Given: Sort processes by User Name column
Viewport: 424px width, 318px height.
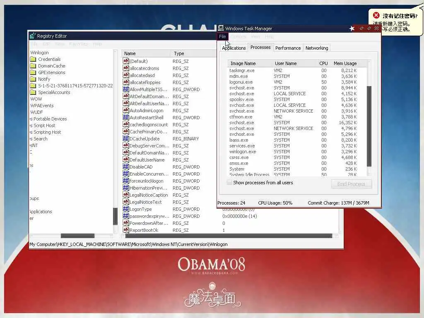Looking at the screenshot, I should click(x=294, y=63).
